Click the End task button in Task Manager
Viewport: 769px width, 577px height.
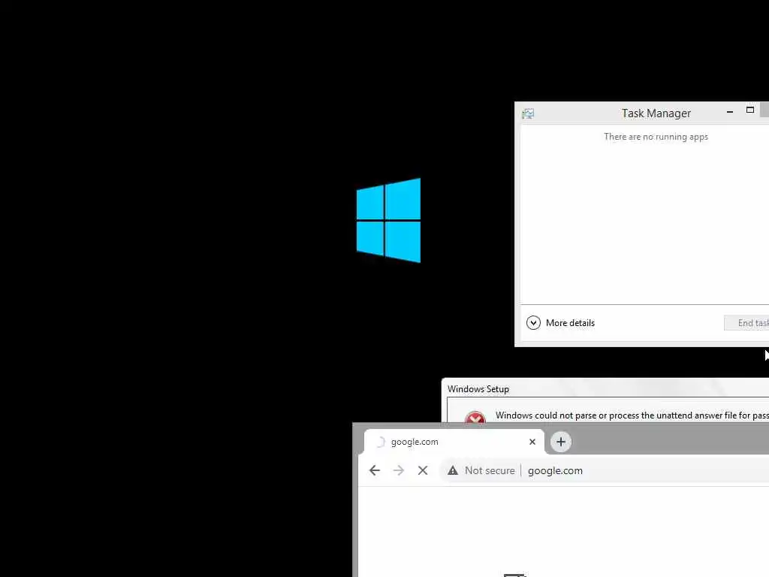click(x=747, y=323)
